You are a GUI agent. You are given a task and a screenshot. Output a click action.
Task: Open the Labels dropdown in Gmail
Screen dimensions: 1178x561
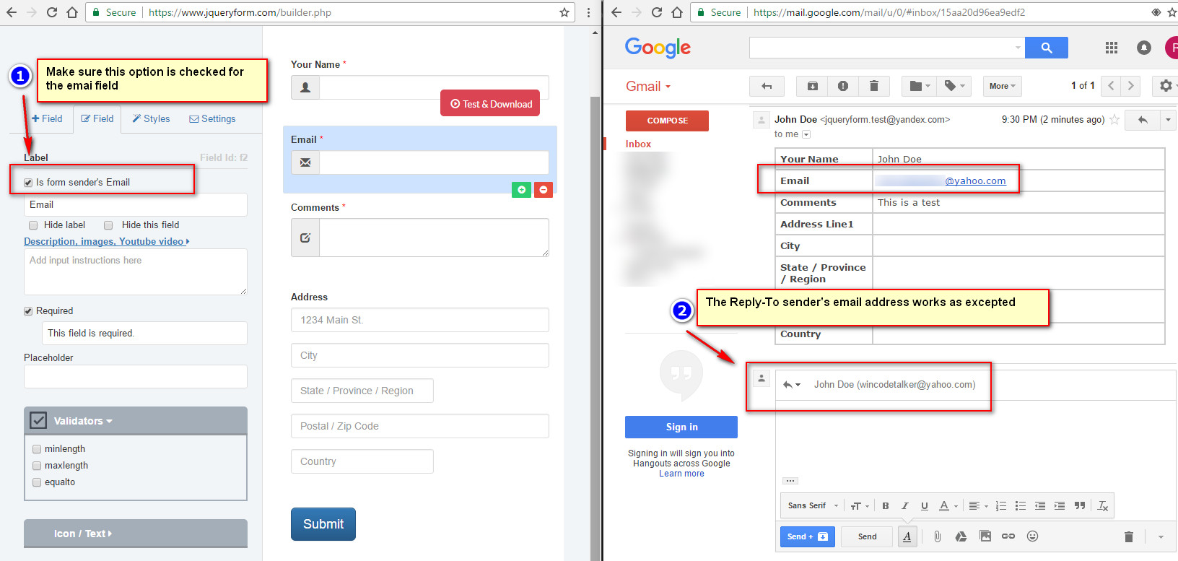coord(954,86)
